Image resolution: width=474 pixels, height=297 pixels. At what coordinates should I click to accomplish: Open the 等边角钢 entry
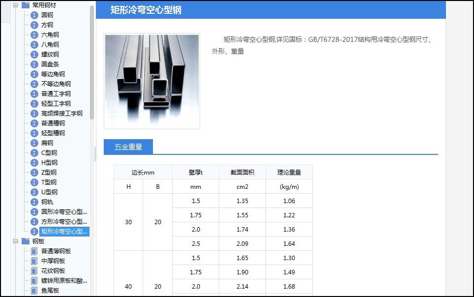click(53, 74)
